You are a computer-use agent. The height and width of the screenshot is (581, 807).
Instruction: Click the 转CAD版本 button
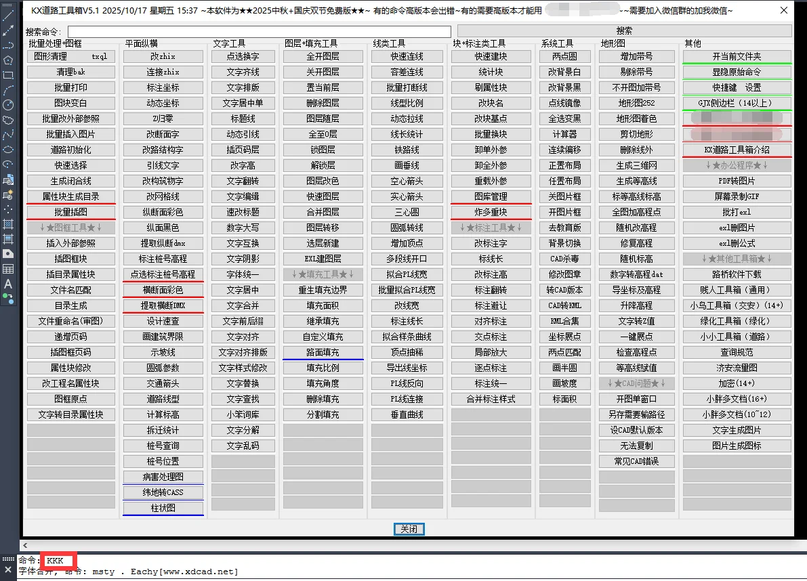click(564, 290)
